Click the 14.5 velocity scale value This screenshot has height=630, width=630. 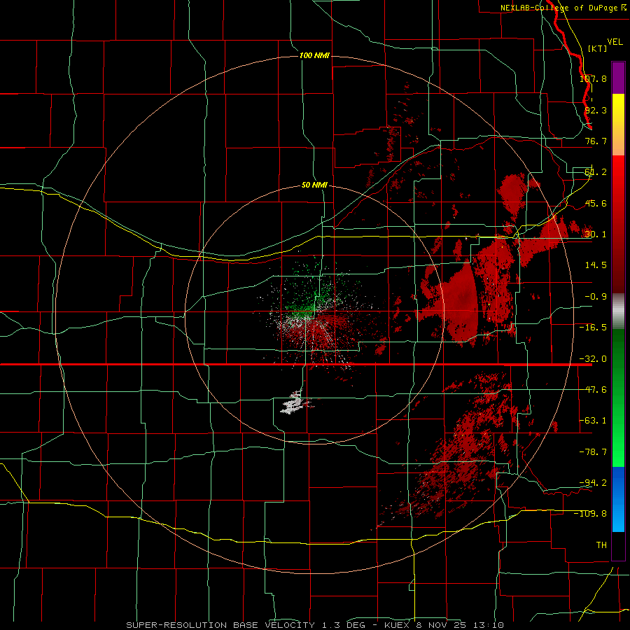pos(596,265)
